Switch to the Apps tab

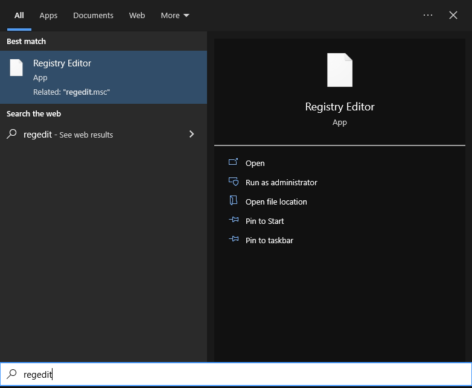coord(48,16)
